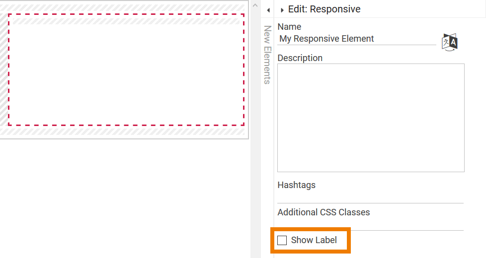Click the Edit: Responsive panel title
This screenshot has height=258, width=486.
tap(324, 9)
